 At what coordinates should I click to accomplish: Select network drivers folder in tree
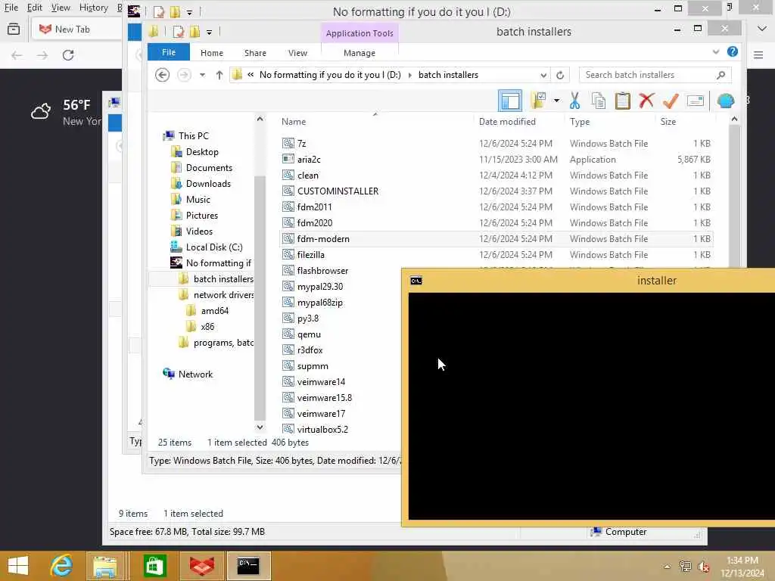click(223, 295)
